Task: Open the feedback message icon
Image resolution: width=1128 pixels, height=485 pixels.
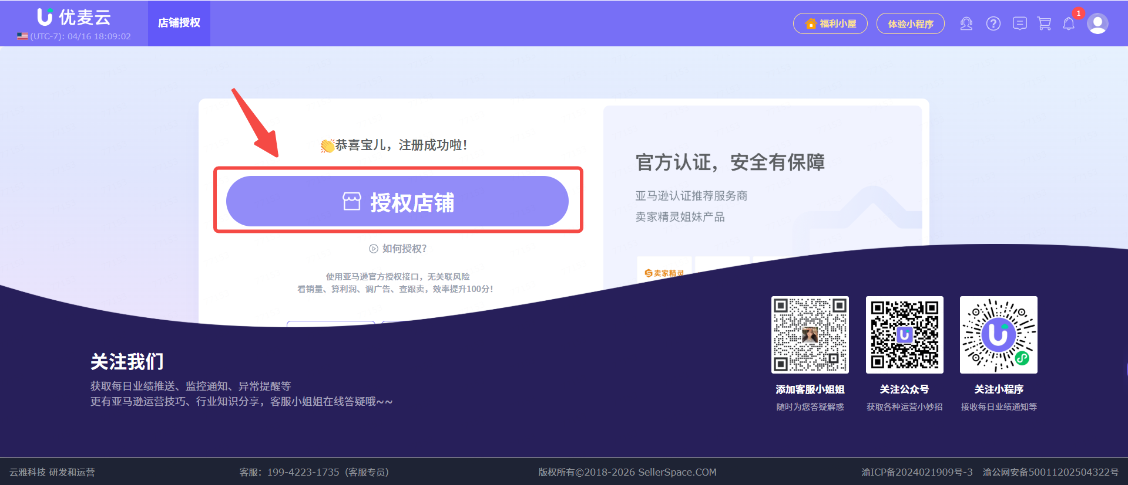Action: click(1020, 23)
